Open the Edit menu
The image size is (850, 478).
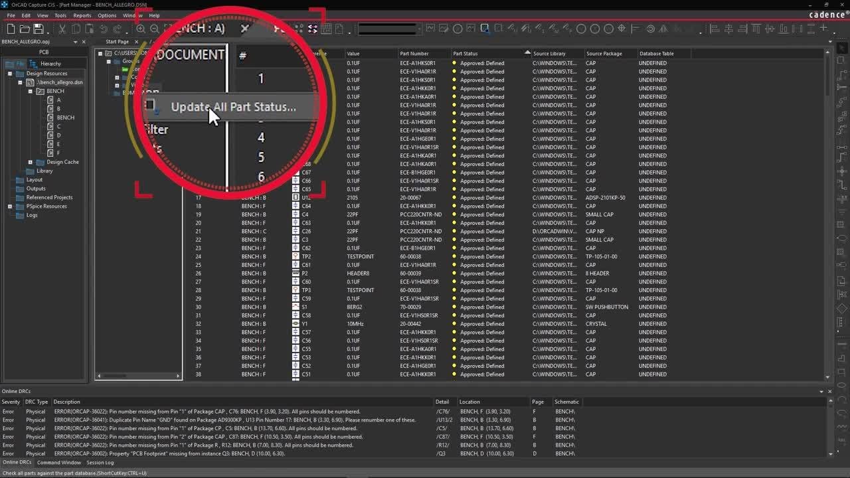[x=26, y=15]
